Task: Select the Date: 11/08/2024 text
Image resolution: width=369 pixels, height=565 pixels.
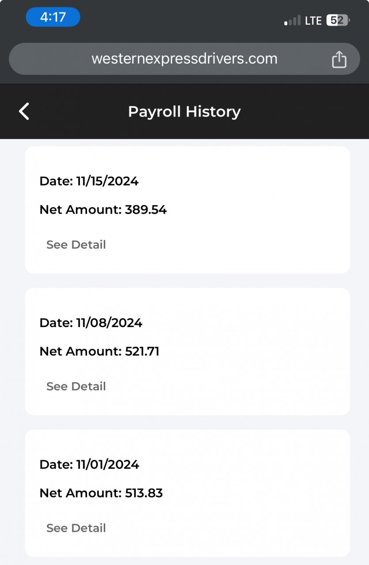Action: click(91, 323)
